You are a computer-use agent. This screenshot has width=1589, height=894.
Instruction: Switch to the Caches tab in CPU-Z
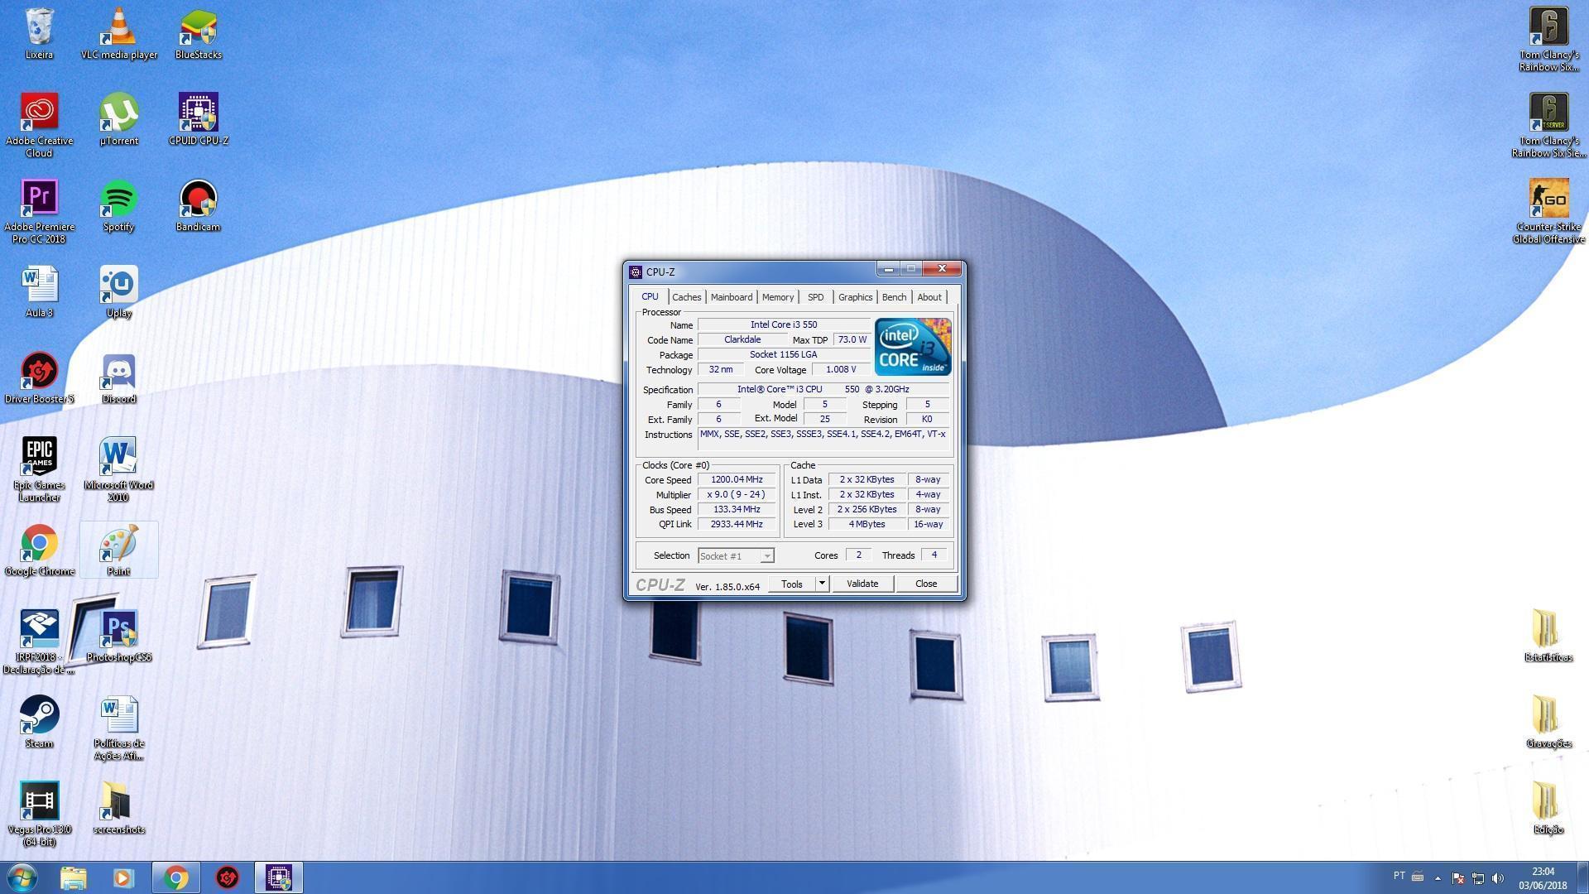(x=686, y=297)
